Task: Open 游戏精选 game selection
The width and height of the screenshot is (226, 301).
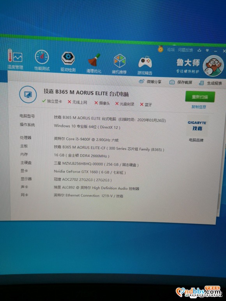Action: click(145, 65)
